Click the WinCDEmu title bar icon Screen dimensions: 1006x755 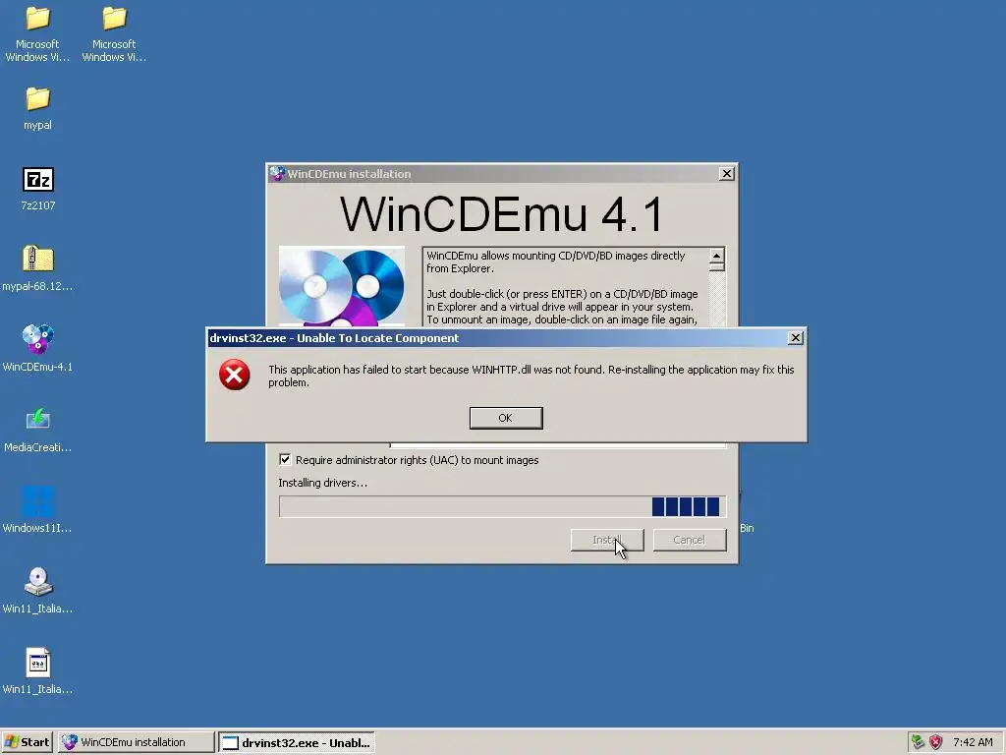277,173
